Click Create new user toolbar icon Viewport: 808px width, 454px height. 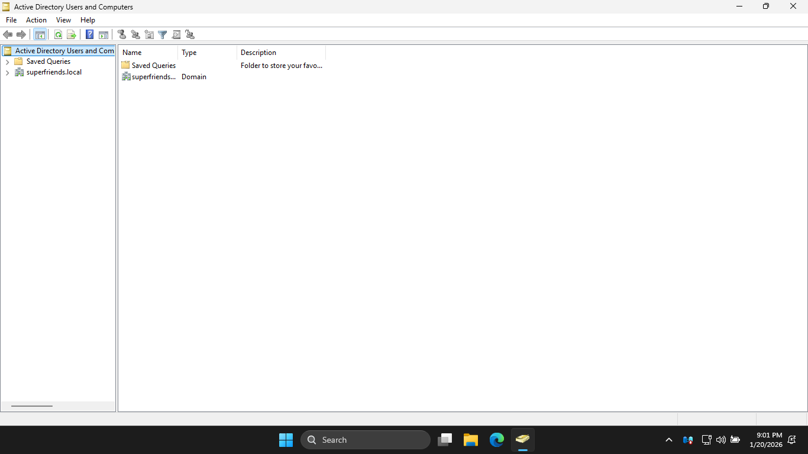tap(122, 35)
